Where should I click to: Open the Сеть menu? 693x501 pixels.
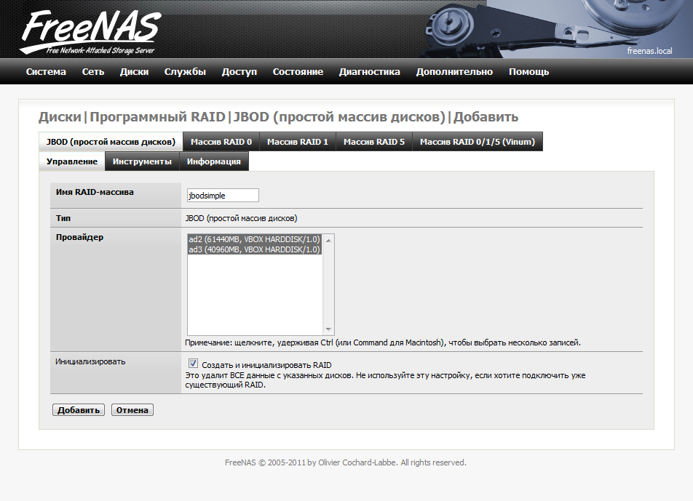coord(93,71)
